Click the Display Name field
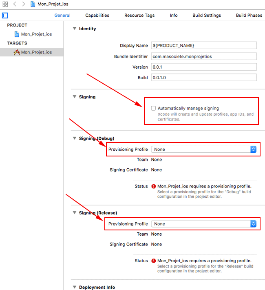The image size is (265, 290). 204,45
